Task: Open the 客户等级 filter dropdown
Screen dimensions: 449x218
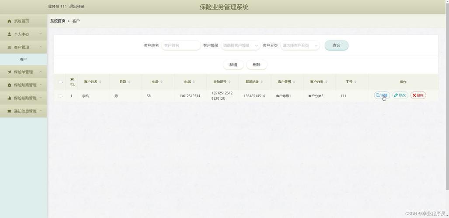Action: [240, 45]
